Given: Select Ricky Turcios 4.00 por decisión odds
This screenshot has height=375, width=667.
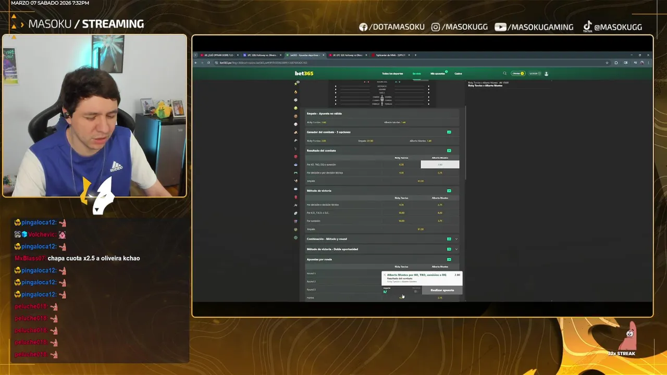Looking at the screenshot, I should click(401, 172).
